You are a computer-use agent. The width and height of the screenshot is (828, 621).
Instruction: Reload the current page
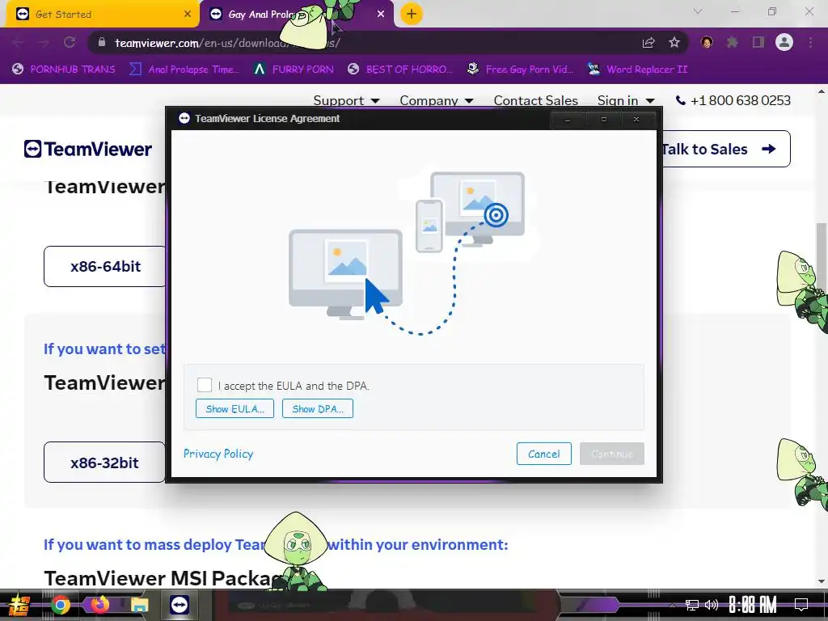coord(70,43)
